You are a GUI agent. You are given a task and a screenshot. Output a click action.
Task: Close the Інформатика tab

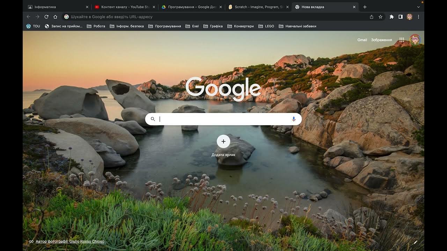pos(87,7)
